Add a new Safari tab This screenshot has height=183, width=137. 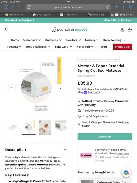pyautogui.click(x=123, y=7)
